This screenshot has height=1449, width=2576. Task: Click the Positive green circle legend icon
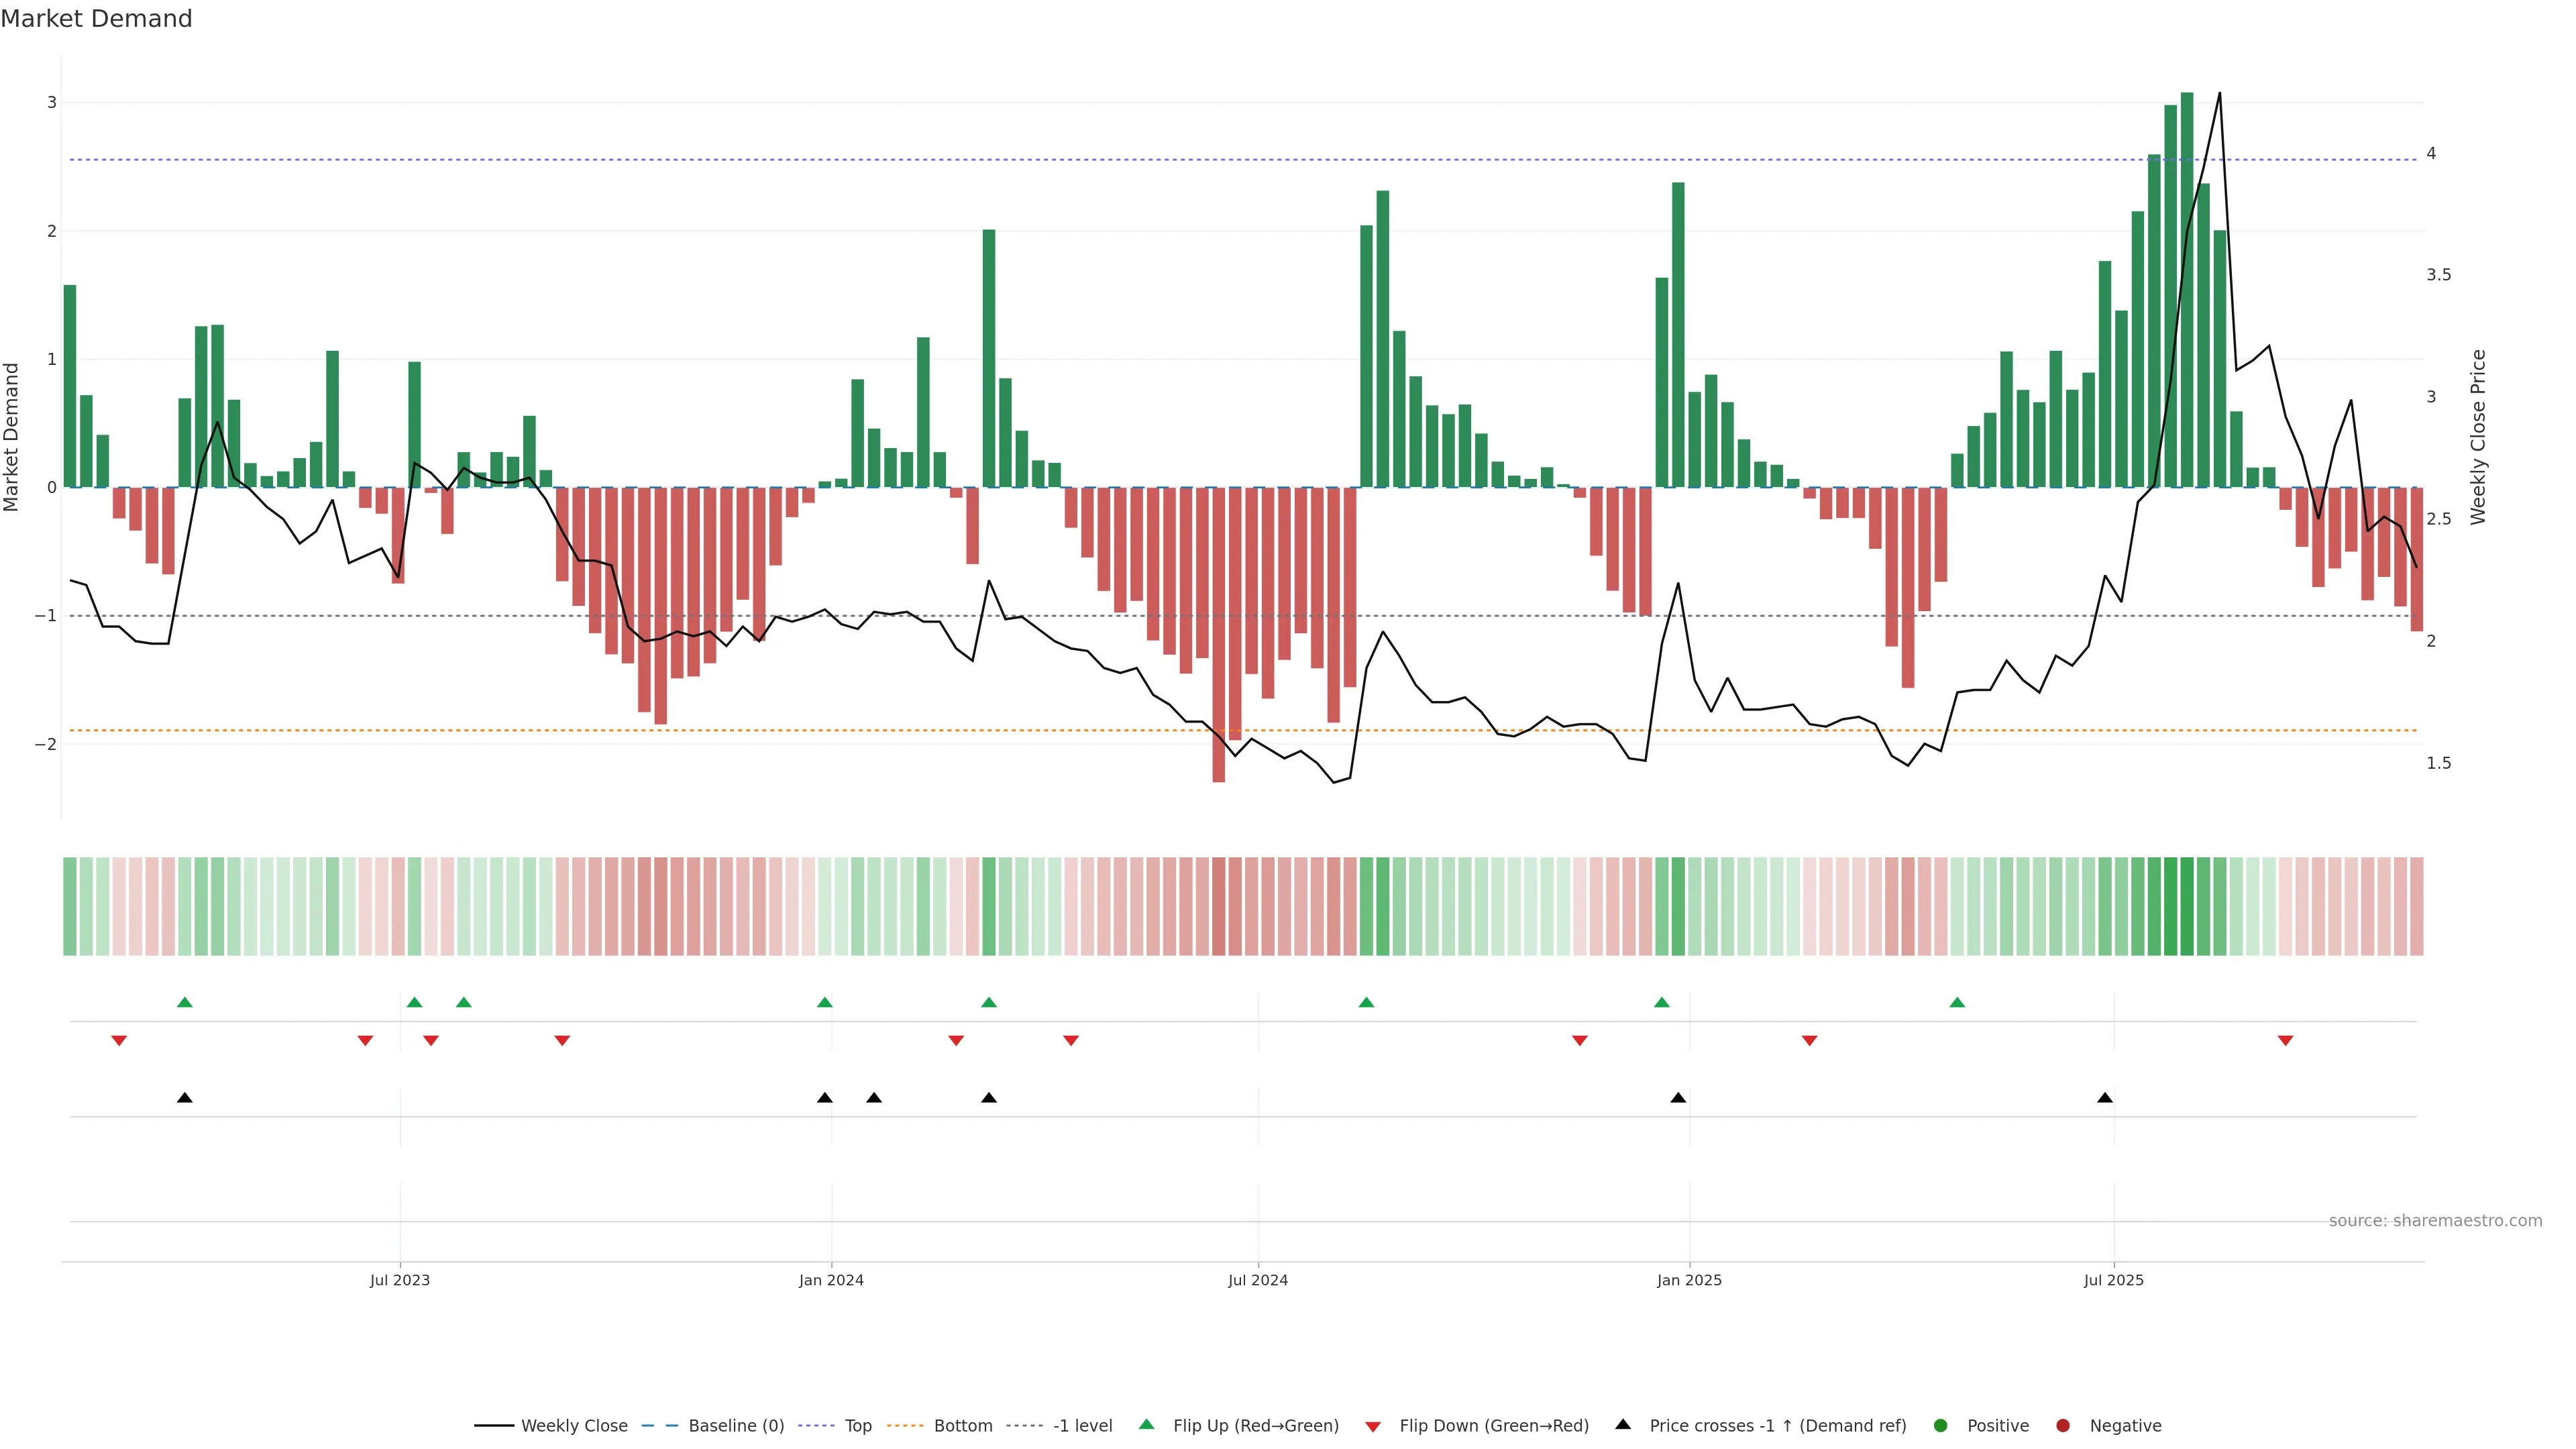(1941, 1426)
